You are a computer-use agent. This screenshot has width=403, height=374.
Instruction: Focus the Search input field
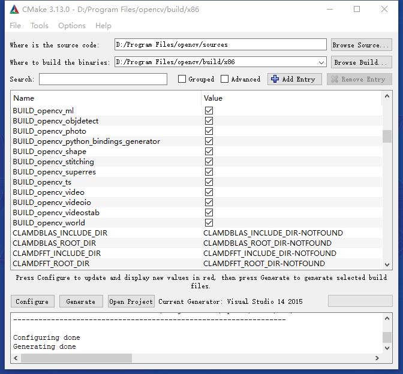point(103,79)
